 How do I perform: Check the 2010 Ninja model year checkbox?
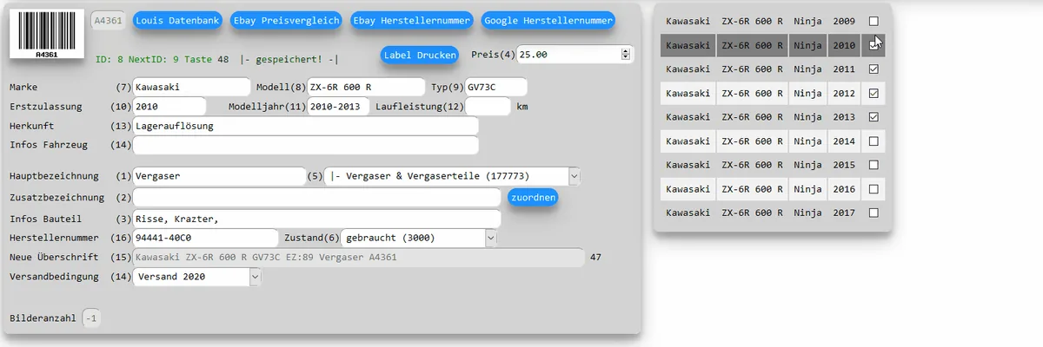pos(874,45)
